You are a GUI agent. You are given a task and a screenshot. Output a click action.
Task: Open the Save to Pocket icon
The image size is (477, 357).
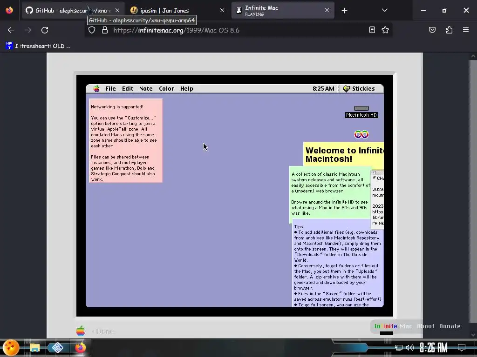[432, 30]
